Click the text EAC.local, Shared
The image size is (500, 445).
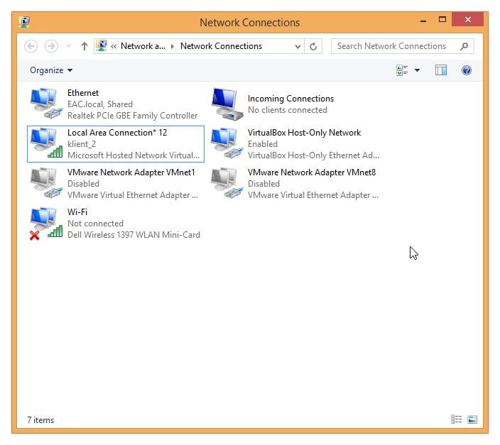pos(100,104)
